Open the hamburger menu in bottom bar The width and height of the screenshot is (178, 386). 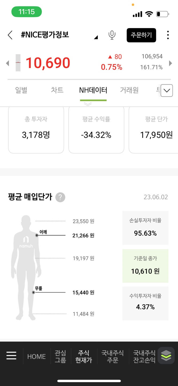click(x=11, y=356)
